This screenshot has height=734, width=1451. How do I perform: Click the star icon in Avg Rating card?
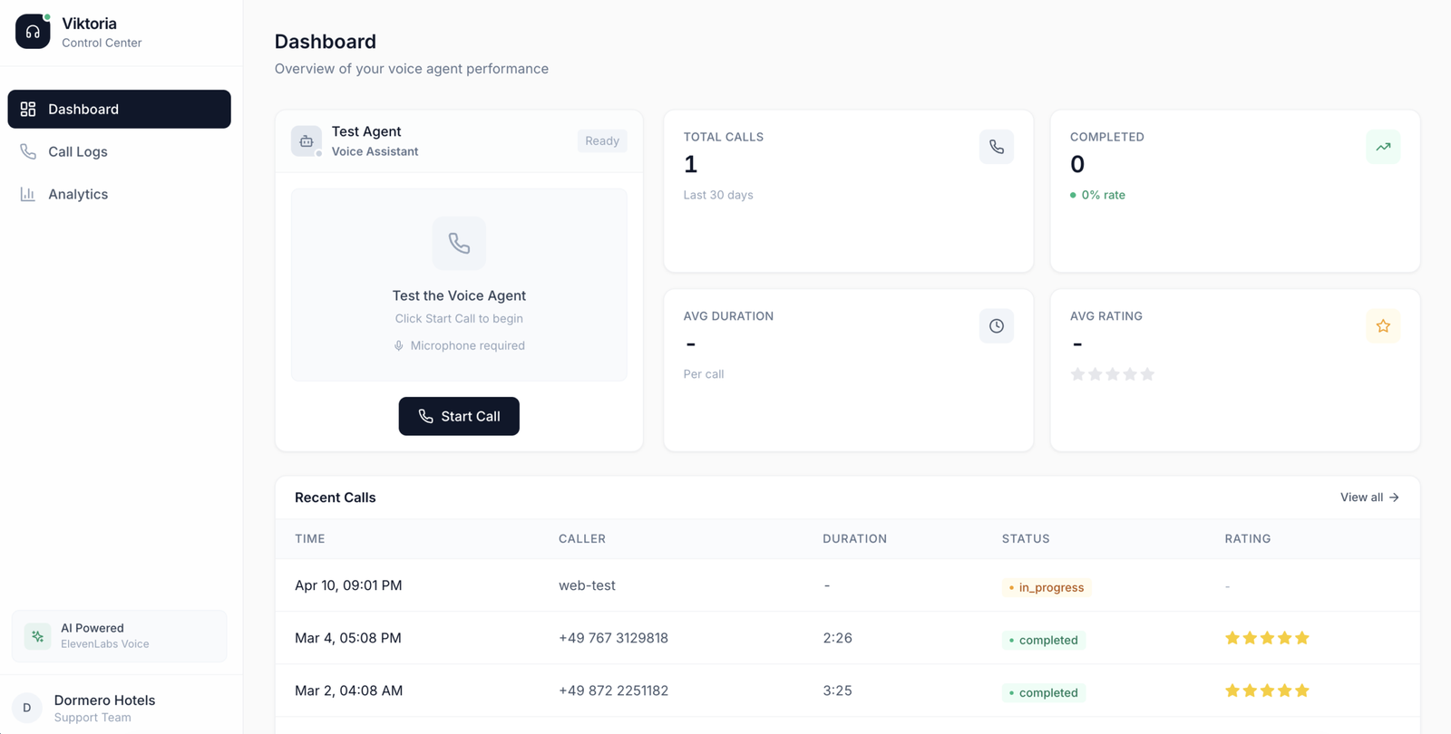(x=1382, y=326)
